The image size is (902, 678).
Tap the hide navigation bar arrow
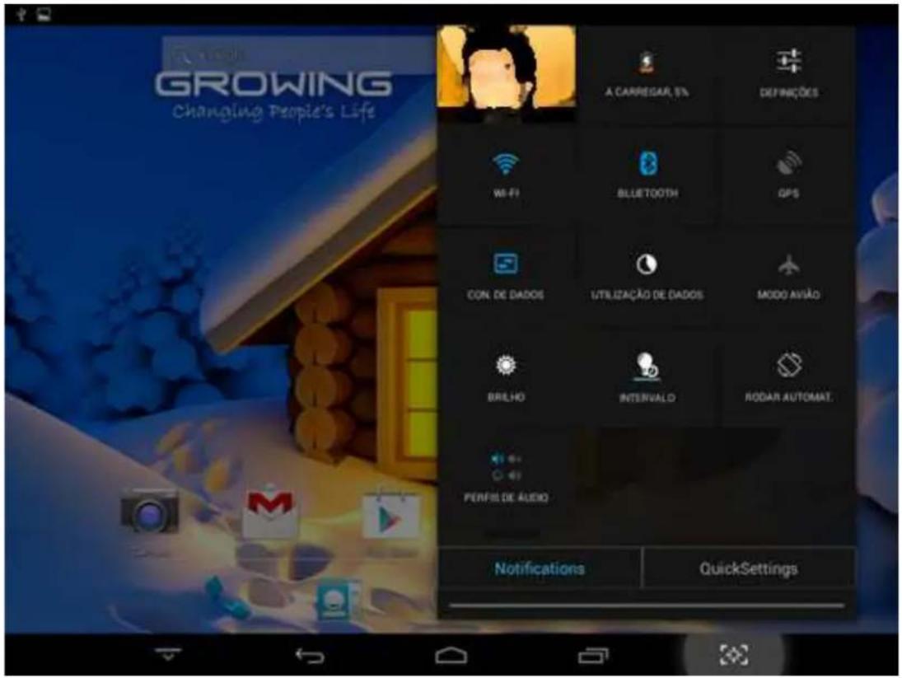pos(168,654)
